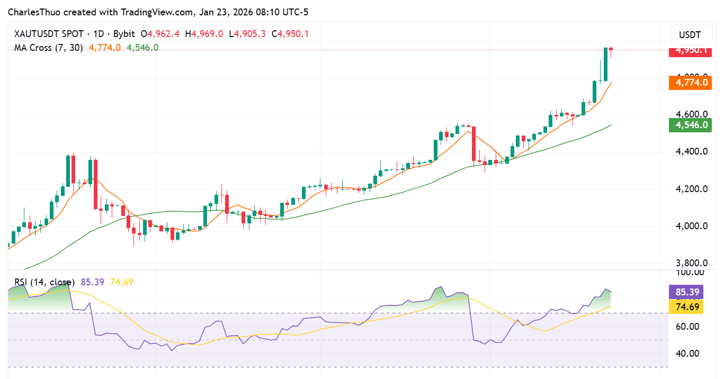724x379 pixels.
Task: Click the green 4,546.0 price scale label
Action: coord(690,125)
